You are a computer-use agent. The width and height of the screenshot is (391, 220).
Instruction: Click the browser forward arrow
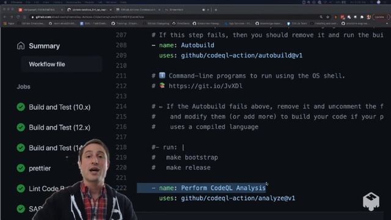pos(11,17)
